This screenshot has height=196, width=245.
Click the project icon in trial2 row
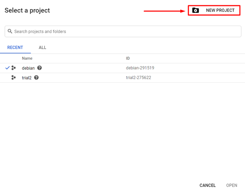coord(14,78)
